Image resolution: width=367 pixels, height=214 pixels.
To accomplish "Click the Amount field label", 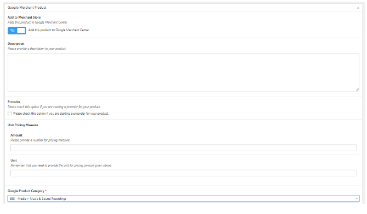I will coord(16,135).
